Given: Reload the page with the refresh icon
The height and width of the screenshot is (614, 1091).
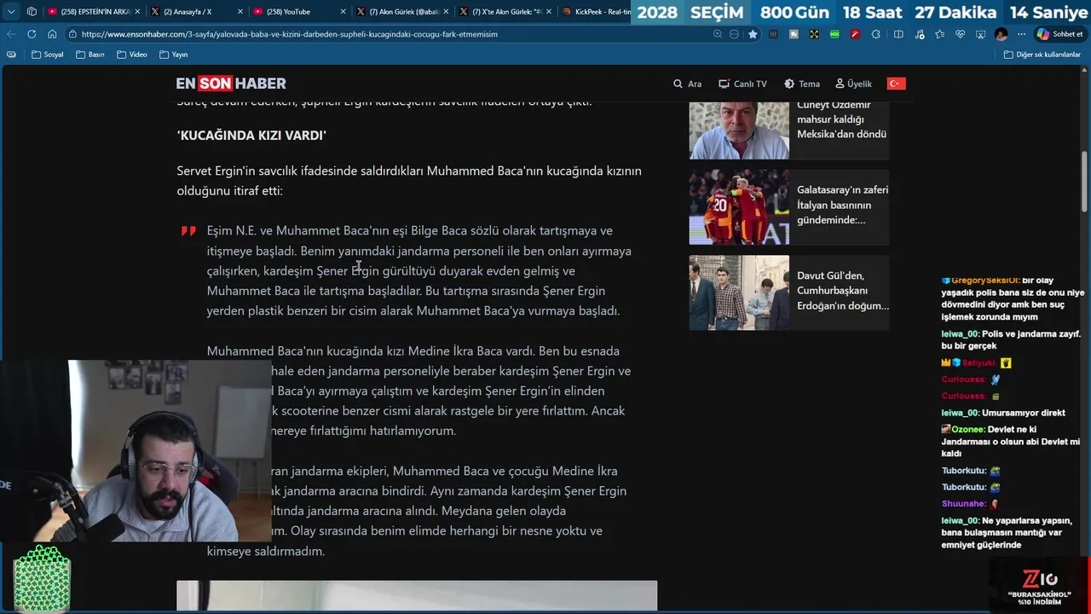Looking at the screenshot, I should [32, 34].
